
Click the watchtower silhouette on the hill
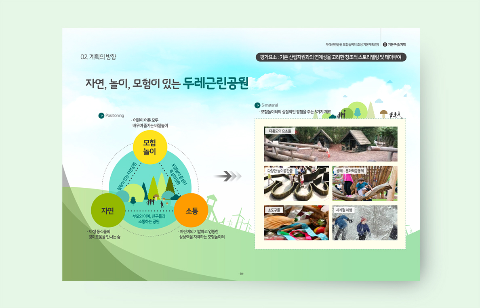click(x=213, y=205)
